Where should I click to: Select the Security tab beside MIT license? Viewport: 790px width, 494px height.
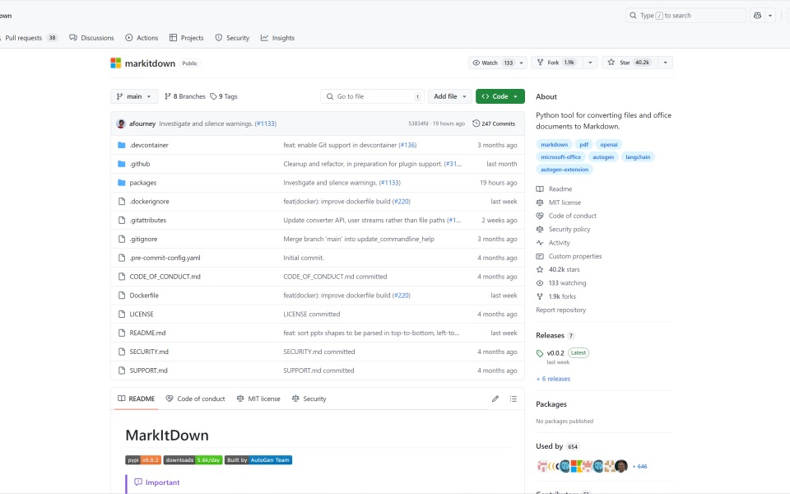[309, 398]
